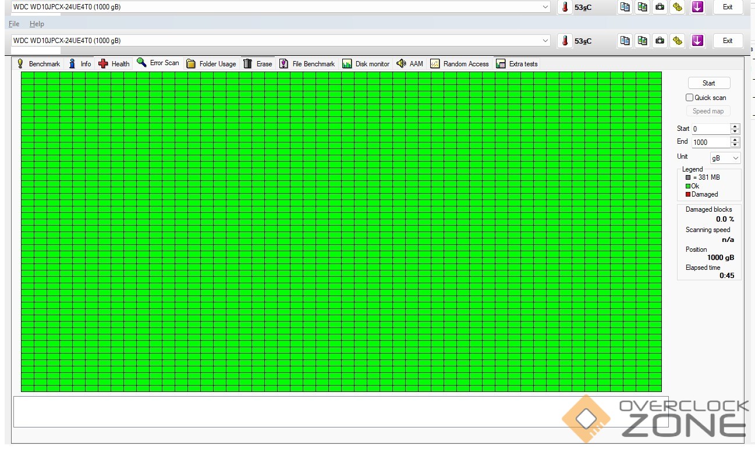Click the Exit button above the tabs
This screenshot has width=755, height=449.
pyautogui.click(x=727, y=41)
